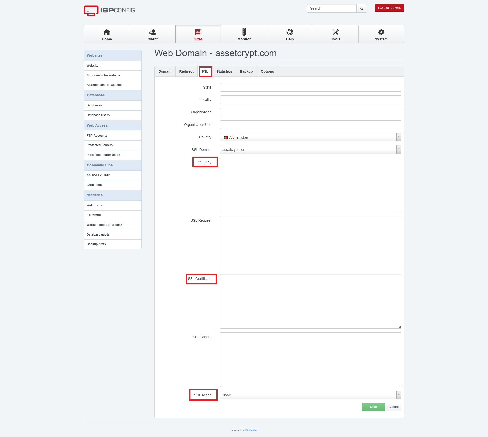This screenshot has height=437, width=488.
Task: Click into the SSL Request textarea
Action: [x=311, y=243]
